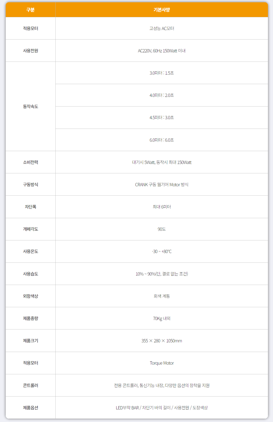The width and height of the screenshot is (273, 422).
Task: Click the 6.0미터 : 6.0초 speed entry
Action: pos(162,140)
